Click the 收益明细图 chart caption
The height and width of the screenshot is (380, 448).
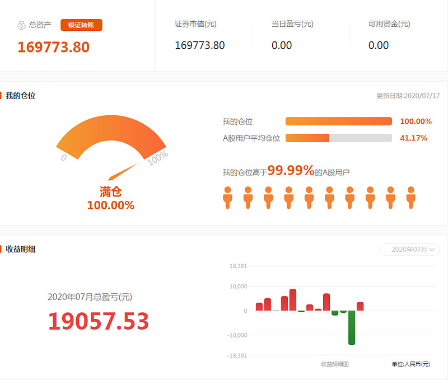tap(334, 364)
